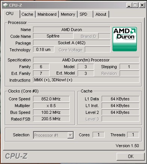The width and height of the screenshot is (147, 164).
Task: Open the About tab
Action: (x=101, y=14)
